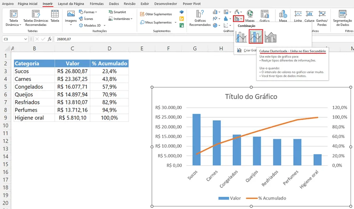This screenshot has width=354, height=209.
Task: Click the formula bar cancel X icon
Action: [x=37, y=39]
